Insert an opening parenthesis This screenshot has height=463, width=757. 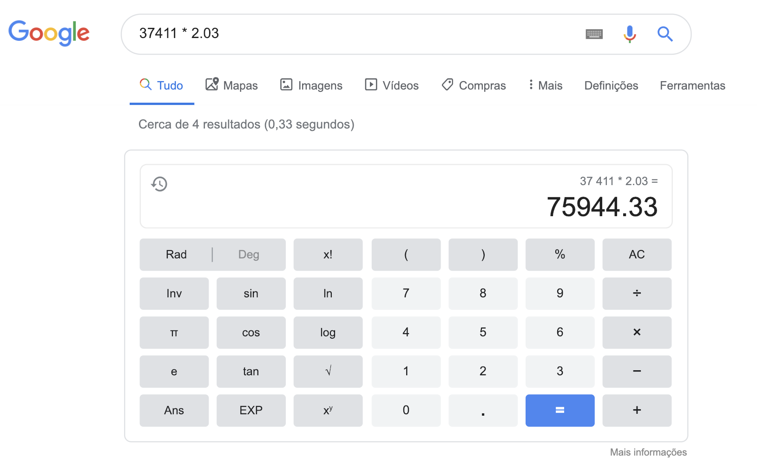click(406, 255)
